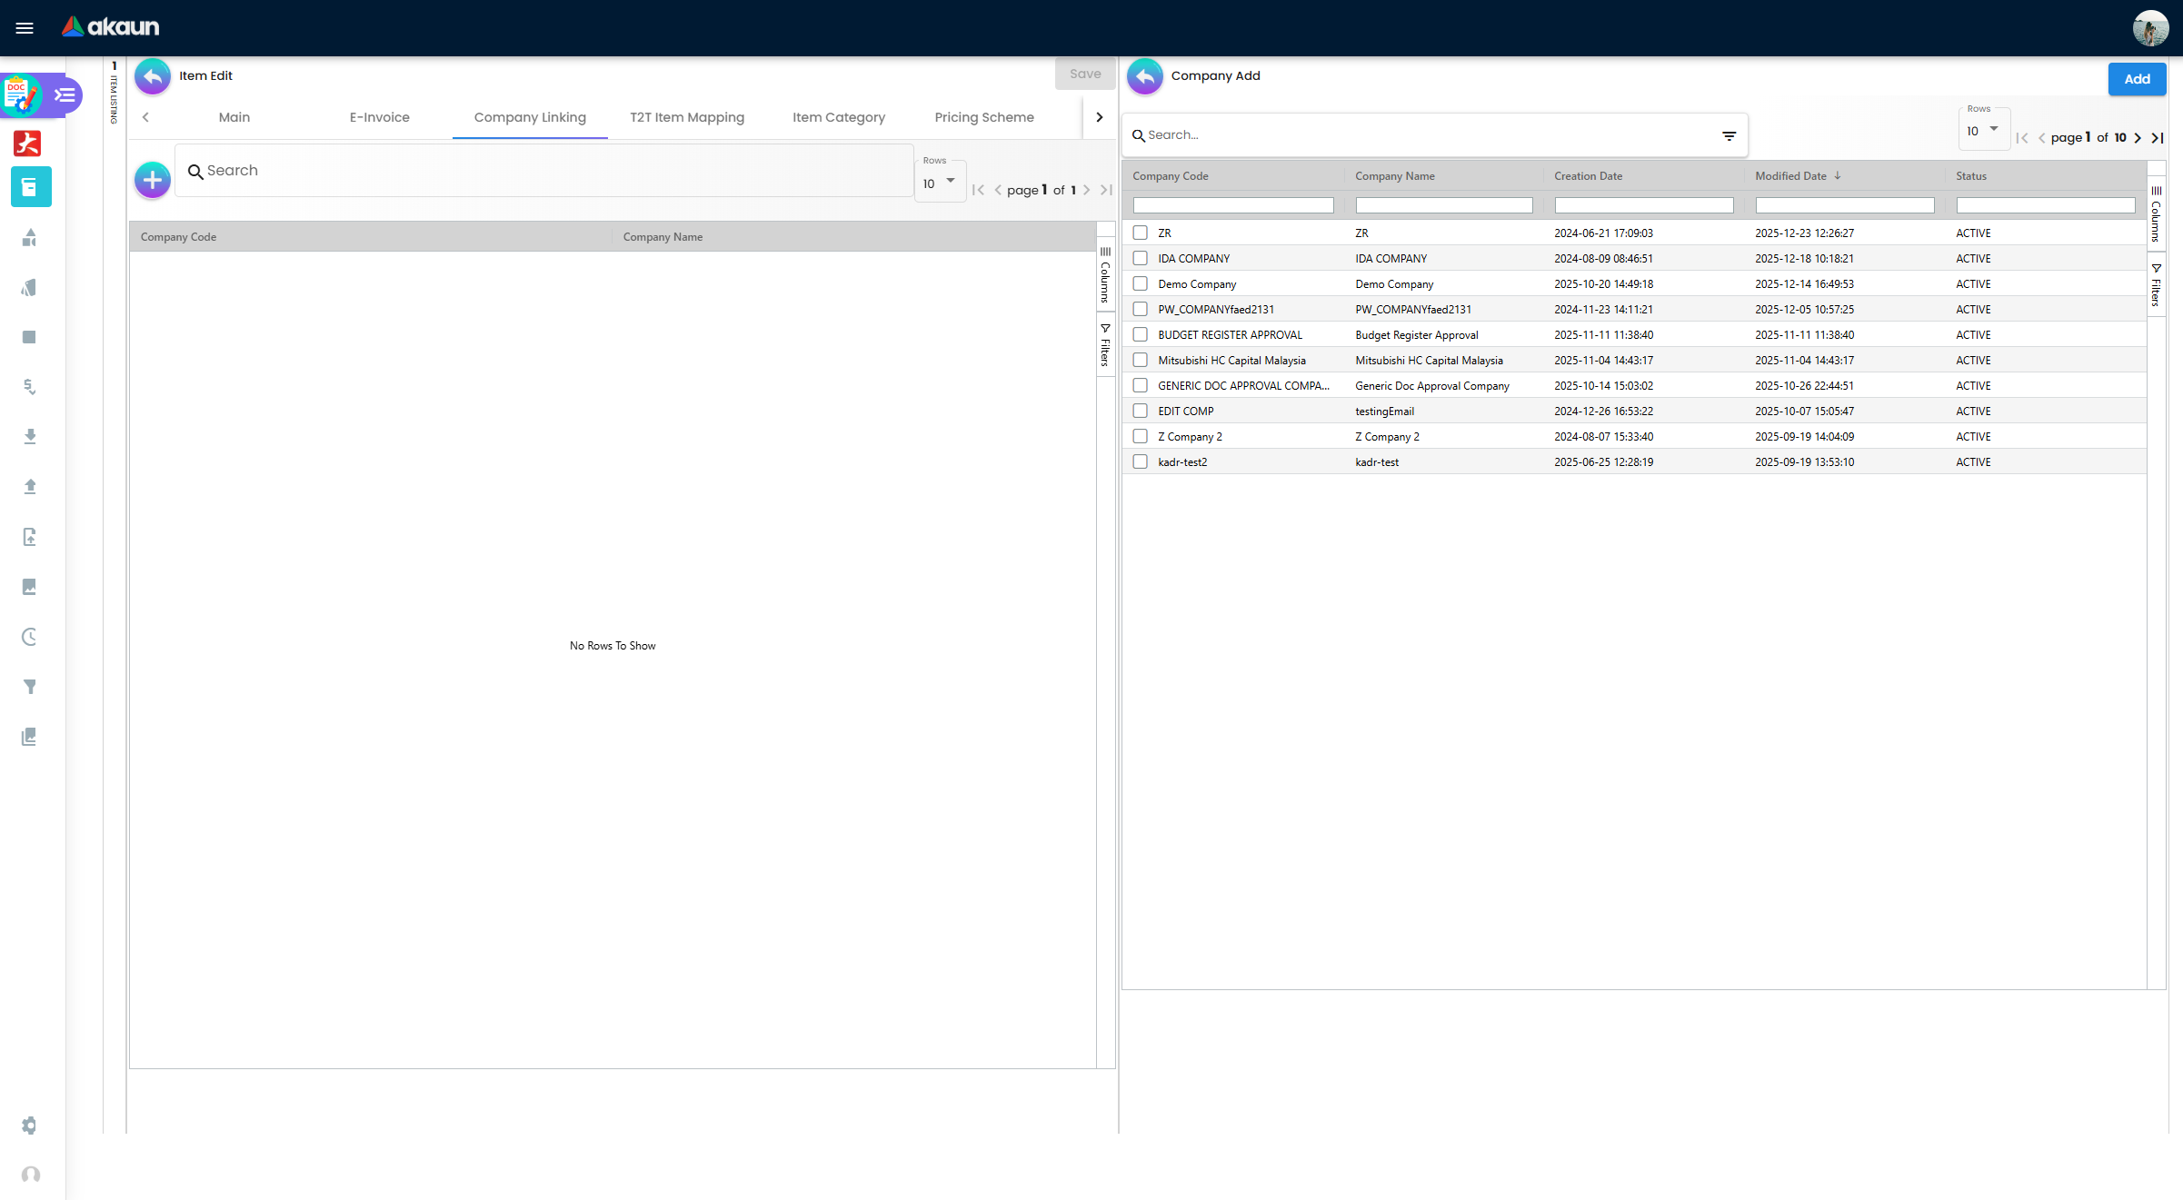Go to last page of company list
Viewport: 2183px width, 1200px height.
tap(2157, 138)
